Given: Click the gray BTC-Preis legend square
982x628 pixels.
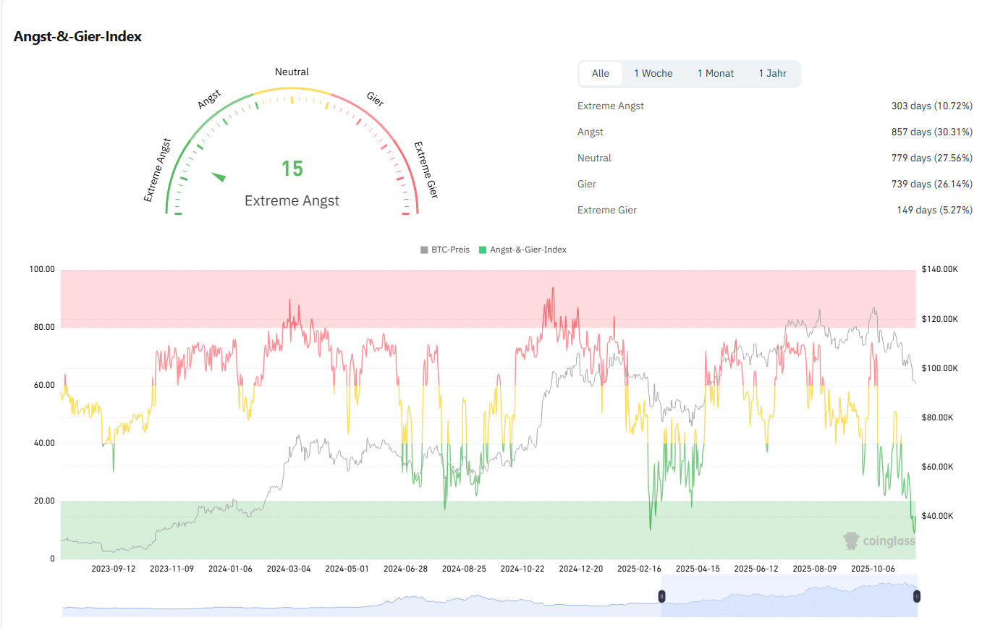Looking at the screenshot, I should point(425,249).
